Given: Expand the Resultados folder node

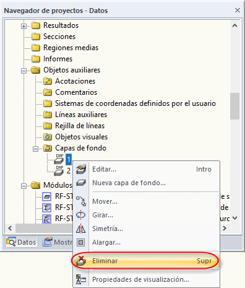Looking at the screenshot, I should (x=24, y=26).
